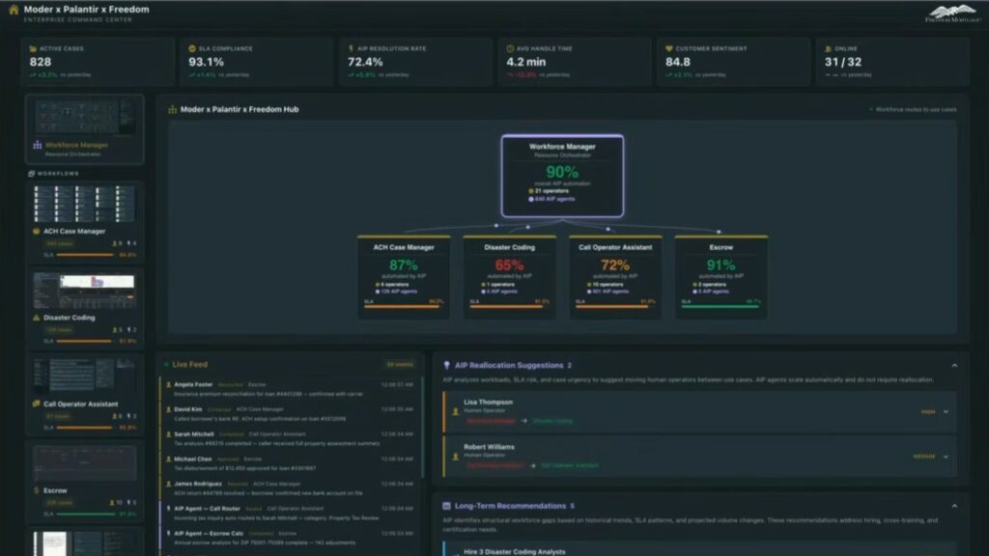This screenshot has height=556, width=989.
Task: Click the home icon beside Moder x Palantir x Freedom
Action: [14, 10]
